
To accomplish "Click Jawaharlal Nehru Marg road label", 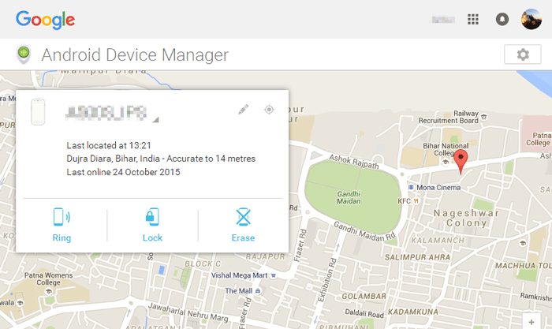I will coord(188,312).
